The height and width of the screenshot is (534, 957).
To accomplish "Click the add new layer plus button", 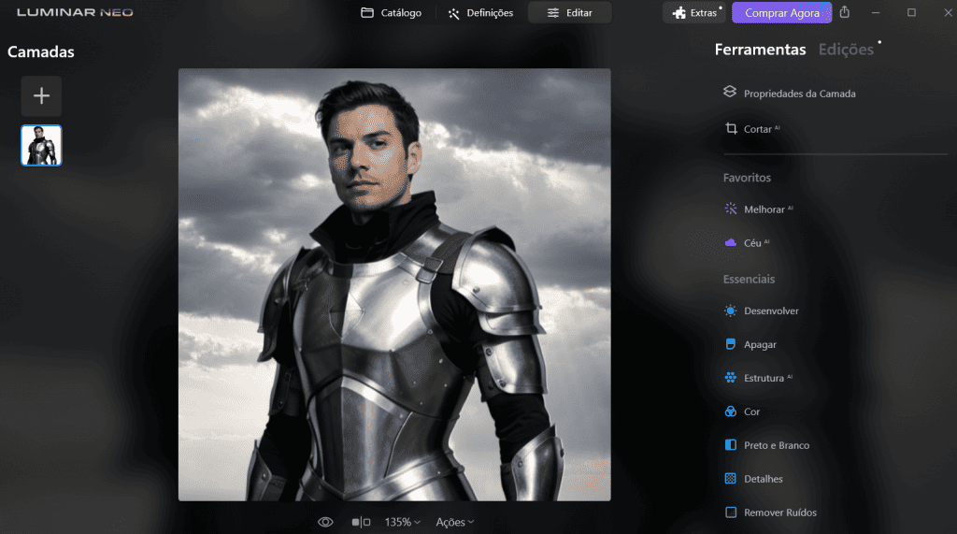I will click(41, 96).
